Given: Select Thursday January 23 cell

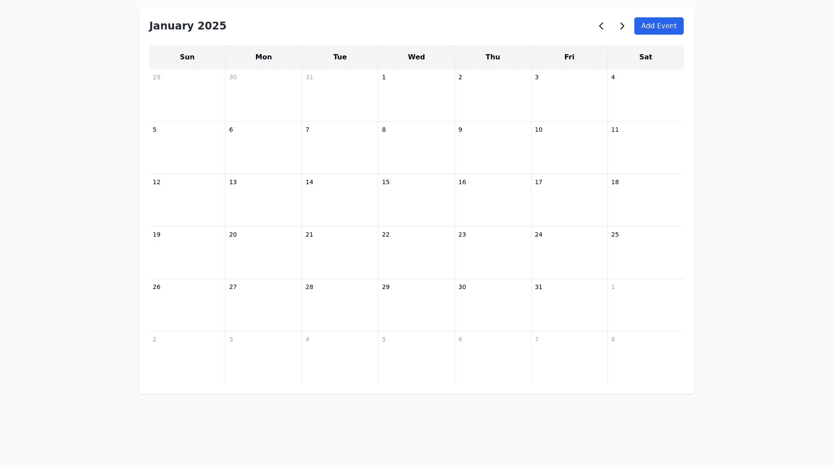Looking at the screenshot, I should [493, 253].
